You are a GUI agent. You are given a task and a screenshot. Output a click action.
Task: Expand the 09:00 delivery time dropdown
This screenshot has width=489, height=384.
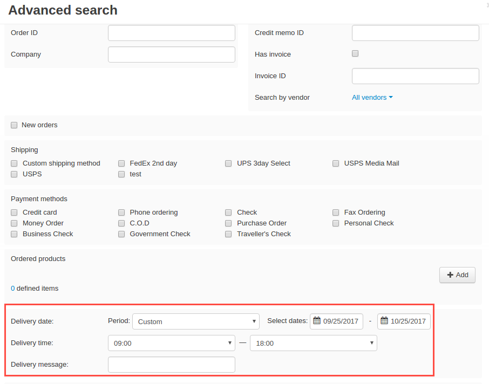[x=172, y=343]
